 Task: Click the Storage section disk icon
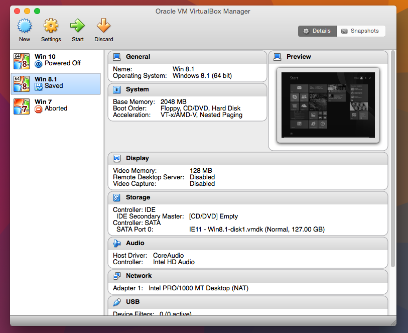click(x=117, y=197)
